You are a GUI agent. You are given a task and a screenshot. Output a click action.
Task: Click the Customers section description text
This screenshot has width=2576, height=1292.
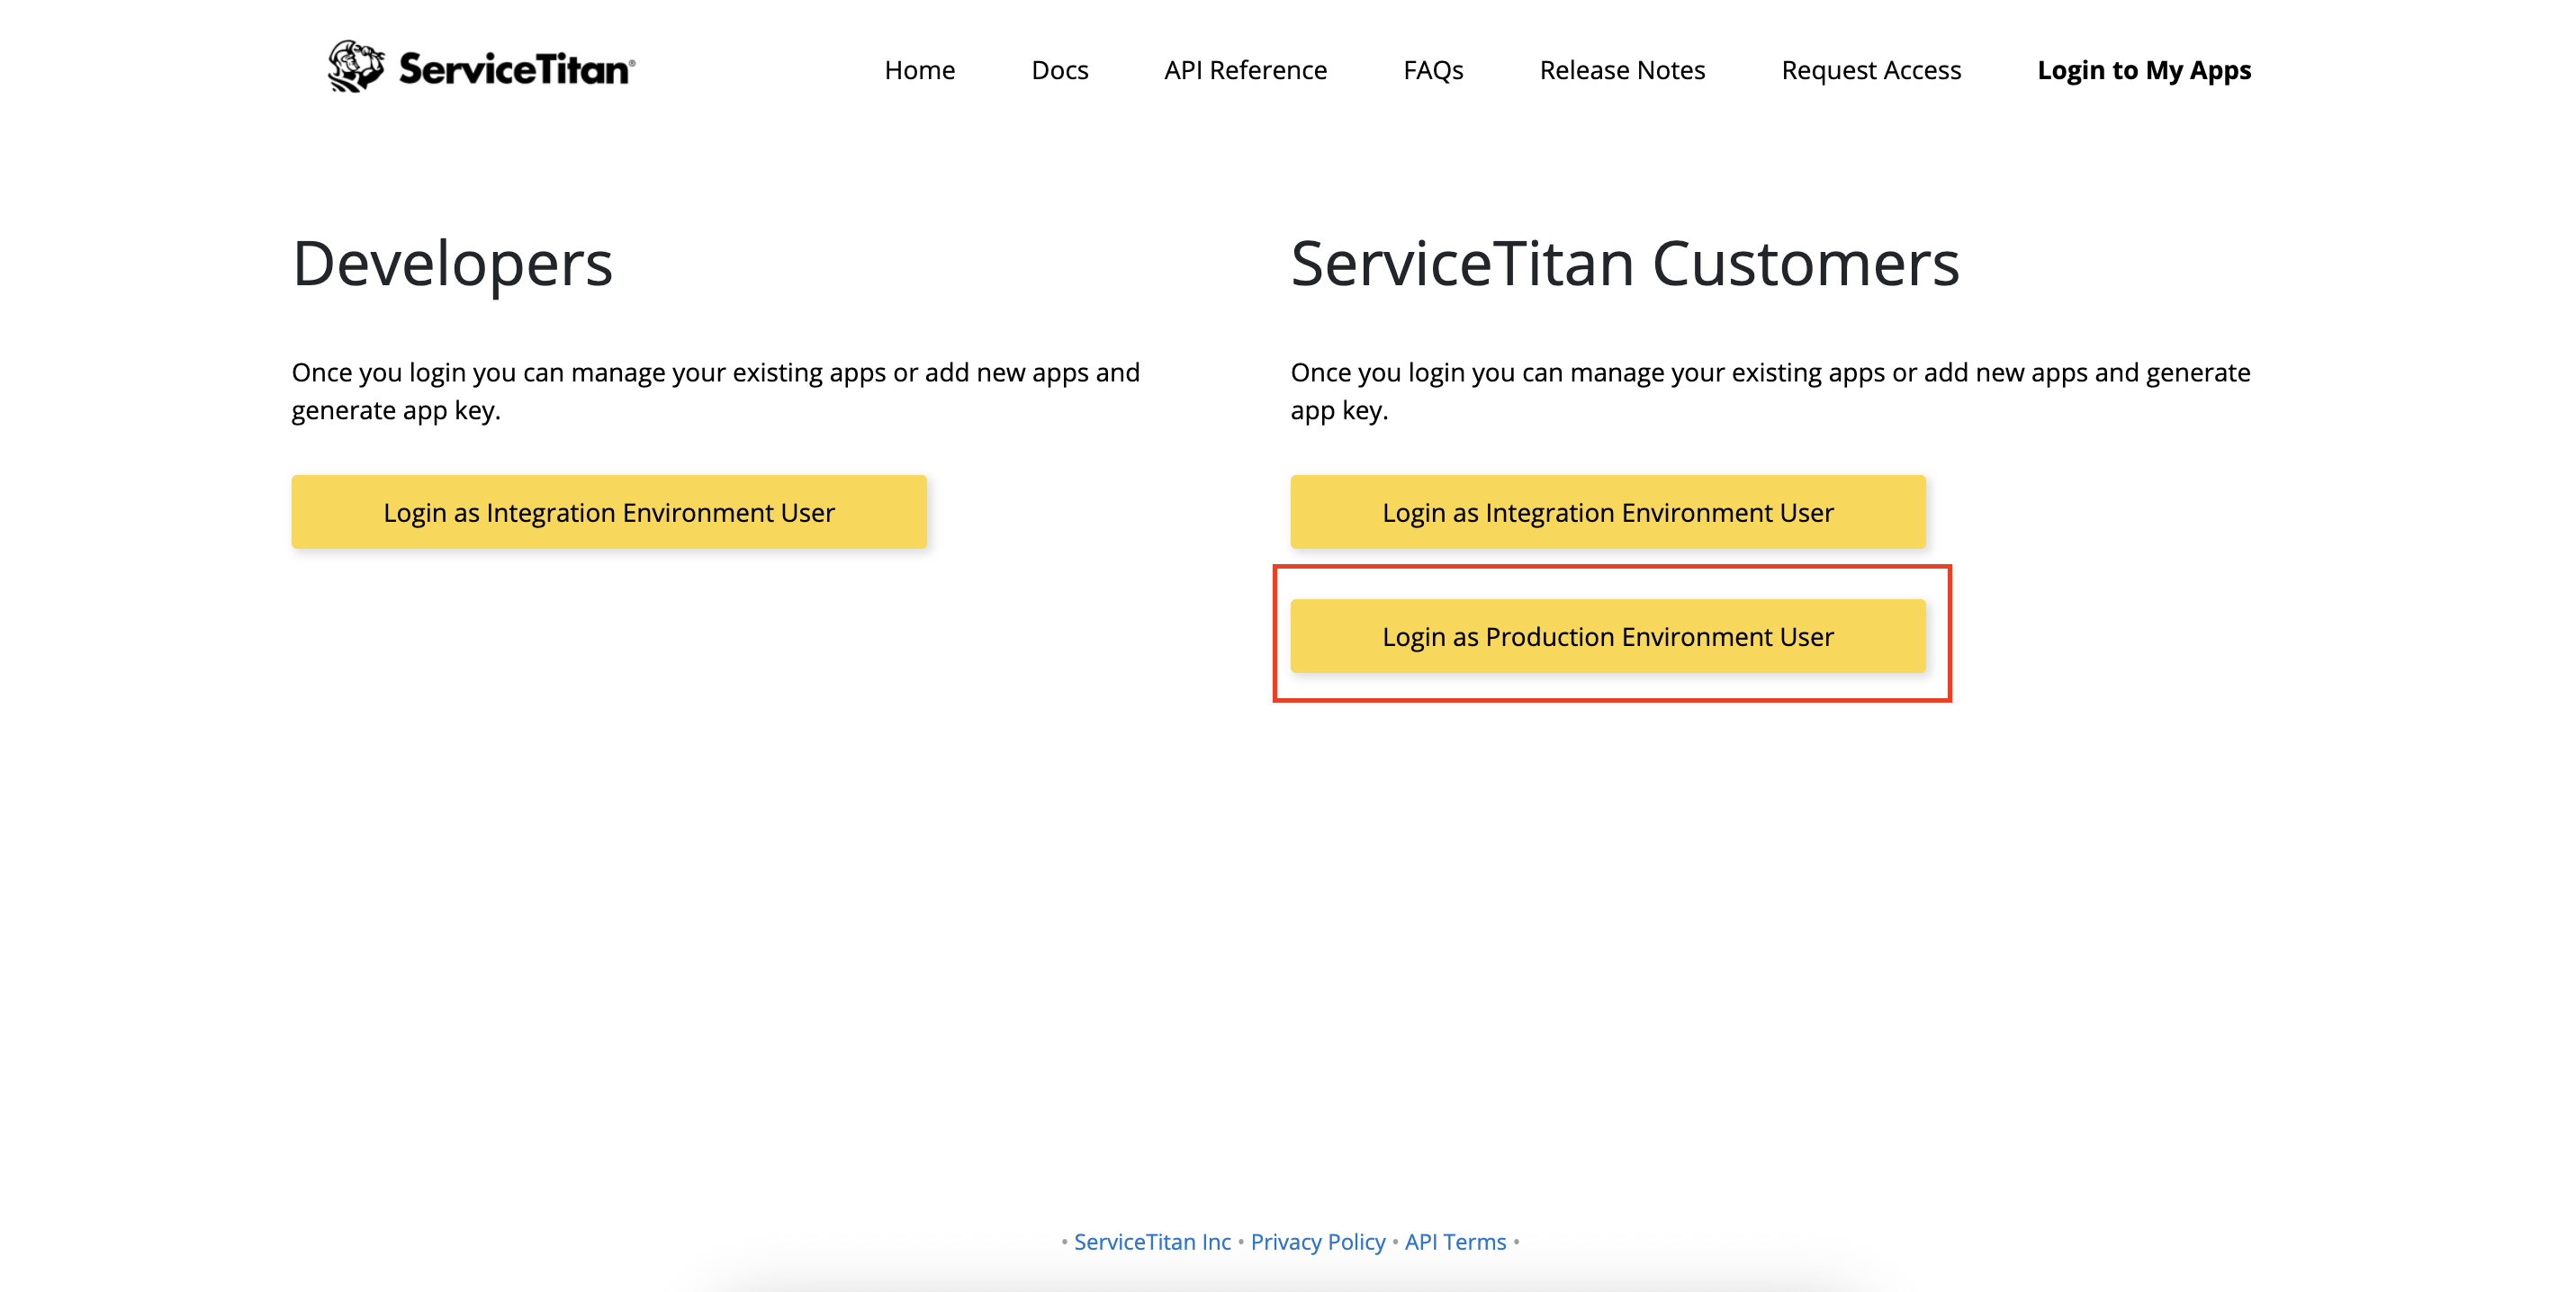click(1770, 390)
